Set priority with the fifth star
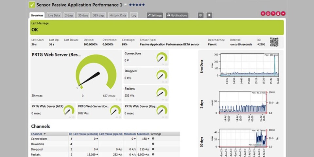This screenshot has height=157, width=314. (x=143, y=5)
